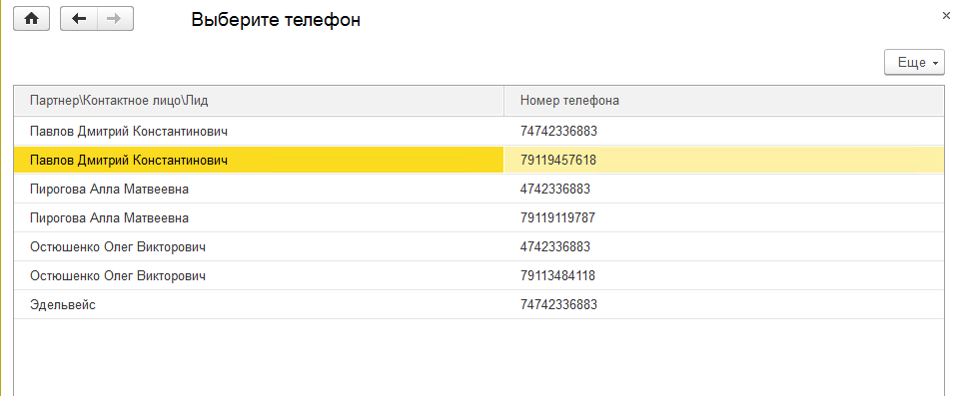The image size is (964, 396).
Task: Navigate forward with the right arrow
Action: coord(114,19)
